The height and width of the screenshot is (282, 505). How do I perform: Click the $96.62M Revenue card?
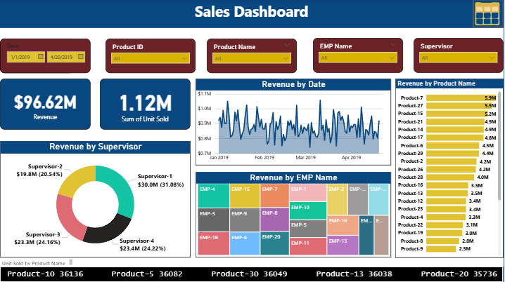[x=46, y=105]
